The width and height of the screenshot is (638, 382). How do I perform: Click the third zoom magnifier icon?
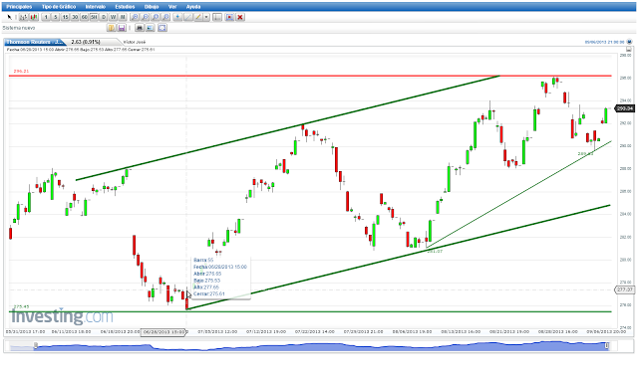156,17
